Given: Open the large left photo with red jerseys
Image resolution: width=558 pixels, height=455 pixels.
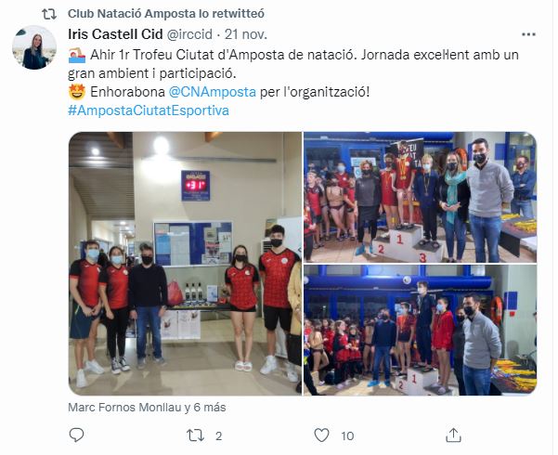Looking at the screenshot, I should [x=185, y=264].
